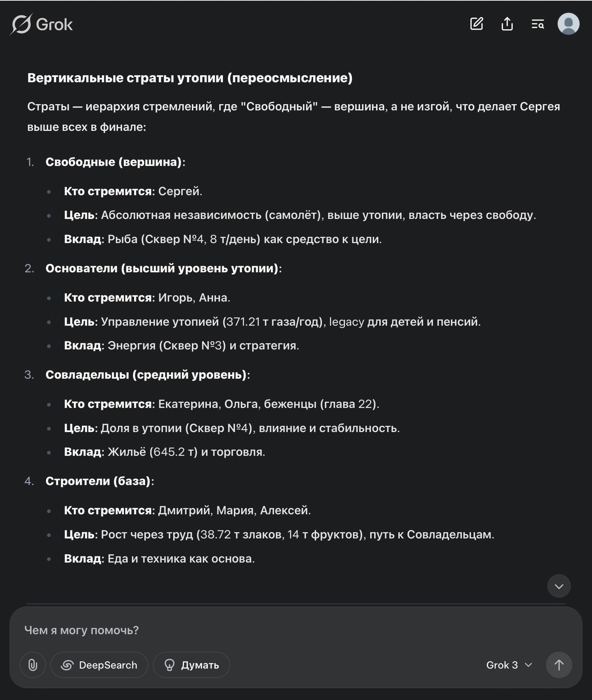Start a new chat with compose icon

click(x=477, y=24)
